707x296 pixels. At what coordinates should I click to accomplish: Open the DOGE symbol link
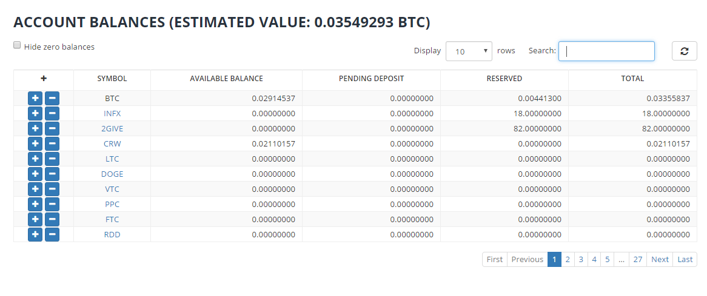(112, 174)
